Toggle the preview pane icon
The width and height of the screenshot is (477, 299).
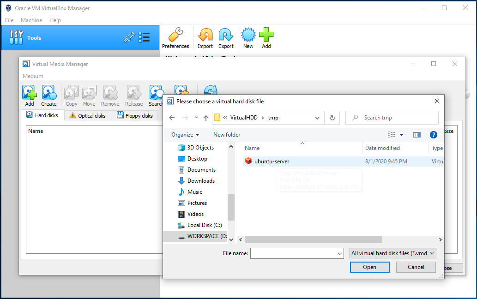point(417,135)
